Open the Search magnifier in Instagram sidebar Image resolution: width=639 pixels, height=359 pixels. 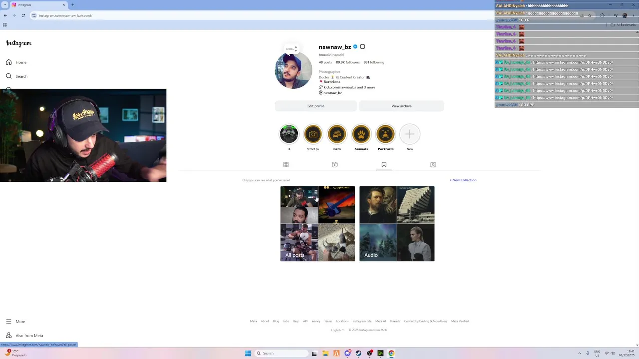9,76
